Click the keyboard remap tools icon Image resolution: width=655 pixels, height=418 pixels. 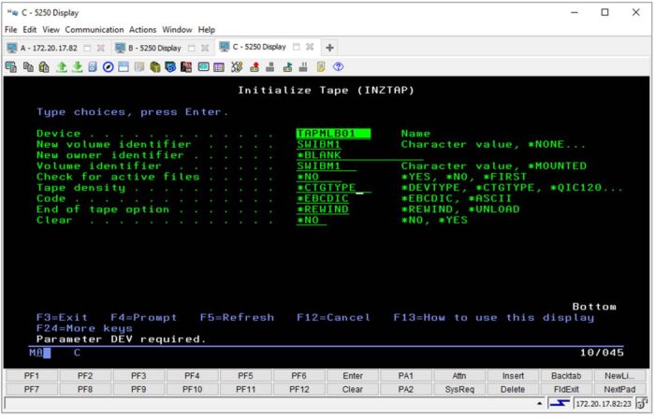pyautogui.click(x=237, y=66)
